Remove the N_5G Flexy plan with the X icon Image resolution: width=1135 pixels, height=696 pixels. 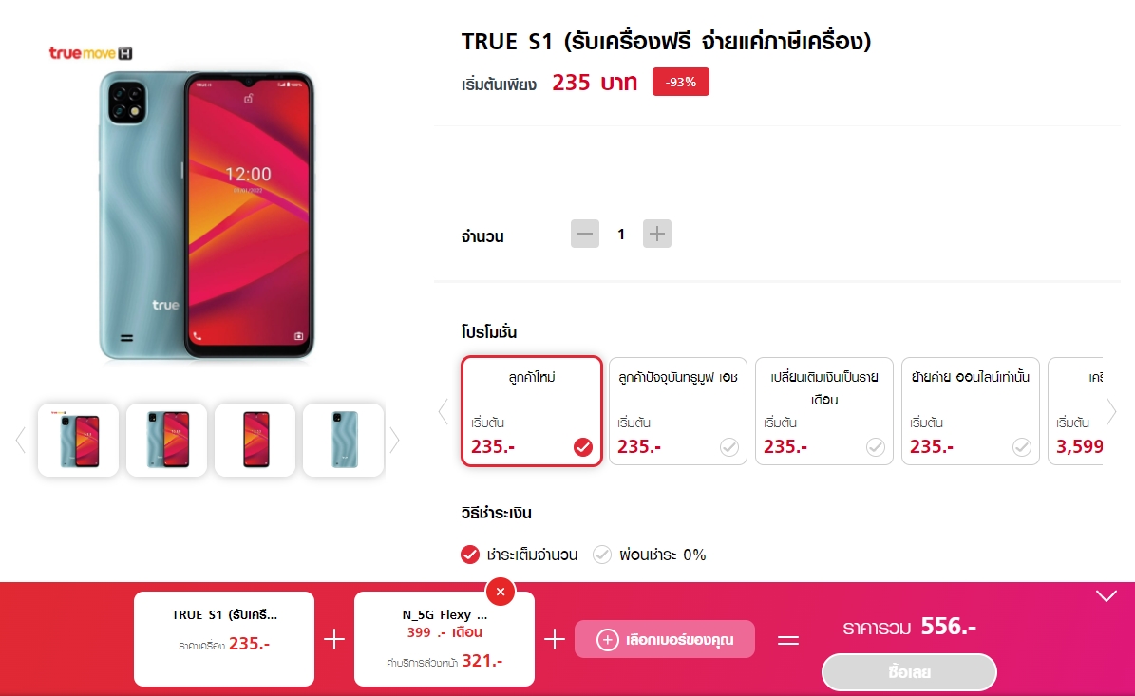point(501,592)
